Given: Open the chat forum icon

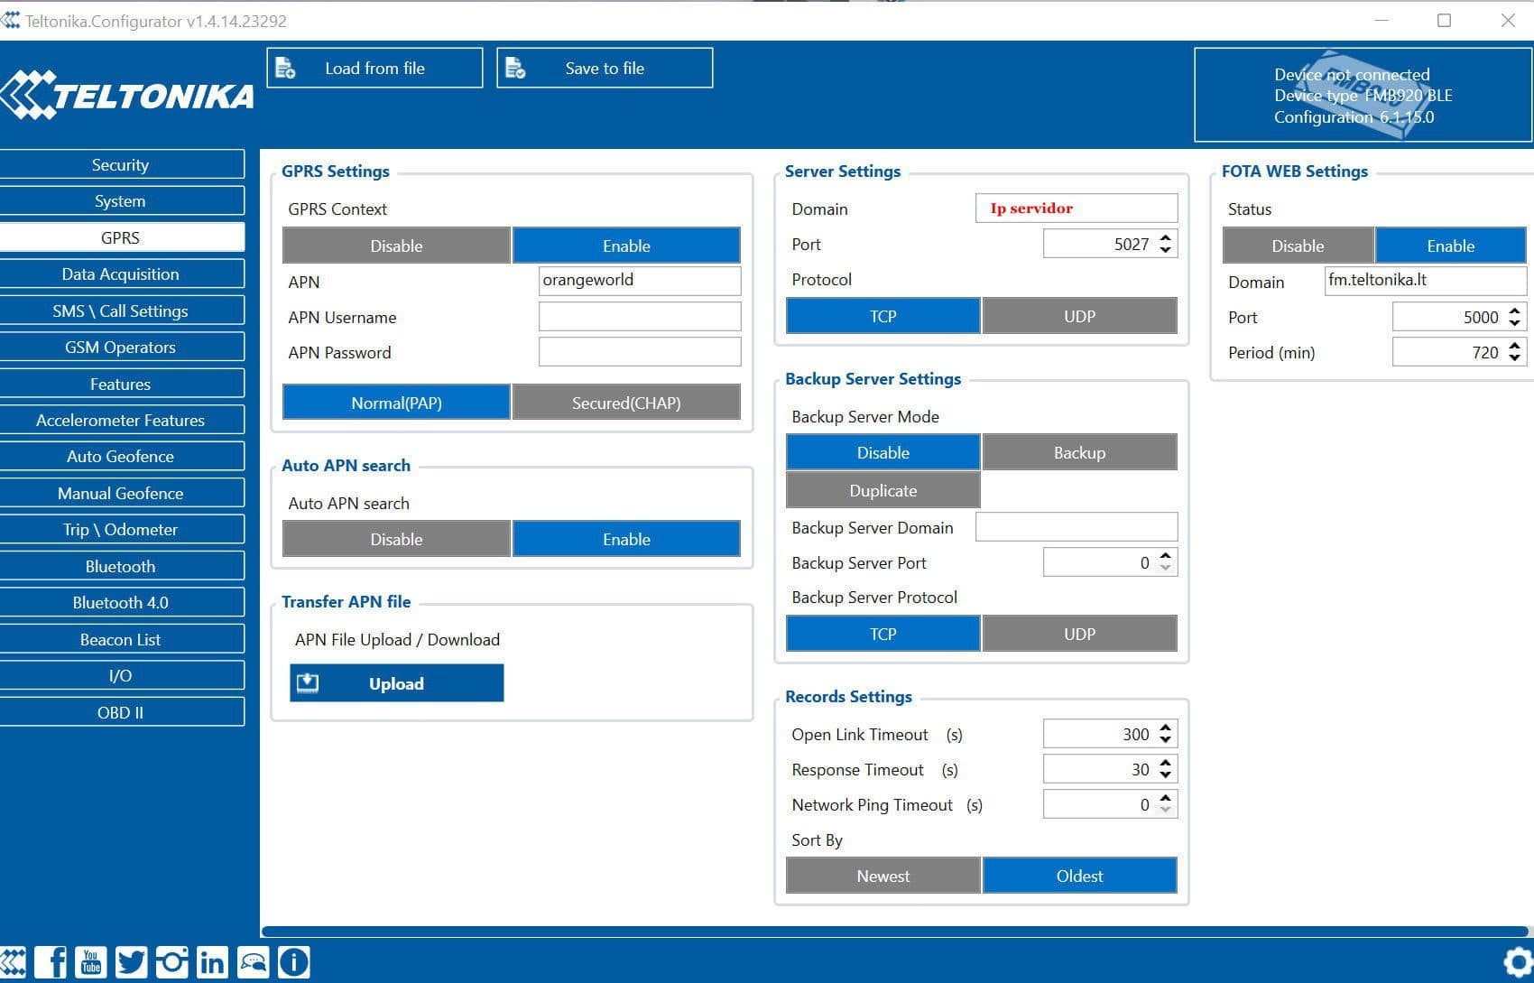Looking at the screenshot, I should click(x=253, y=962).
